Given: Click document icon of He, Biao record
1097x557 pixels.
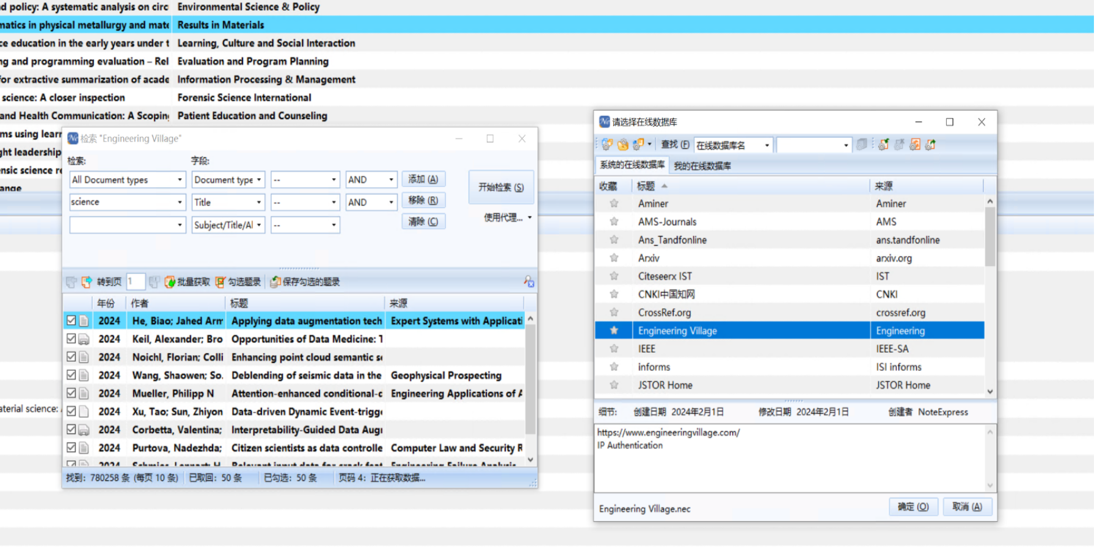Looking at the screenshot, I should pyautogui.click(x=84, y=321).
